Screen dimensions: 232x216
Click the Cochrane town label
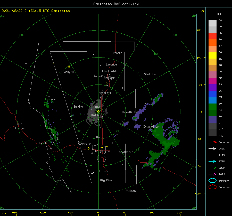[84, 144]
